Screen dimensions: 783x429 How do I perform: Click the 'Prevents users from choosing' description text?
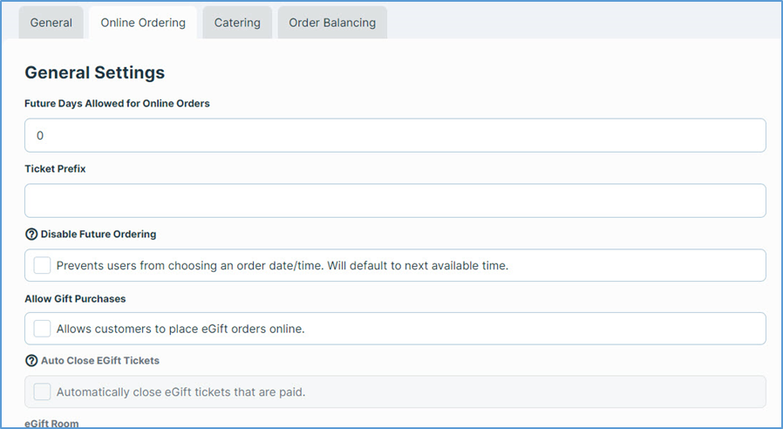click(282, 266)
